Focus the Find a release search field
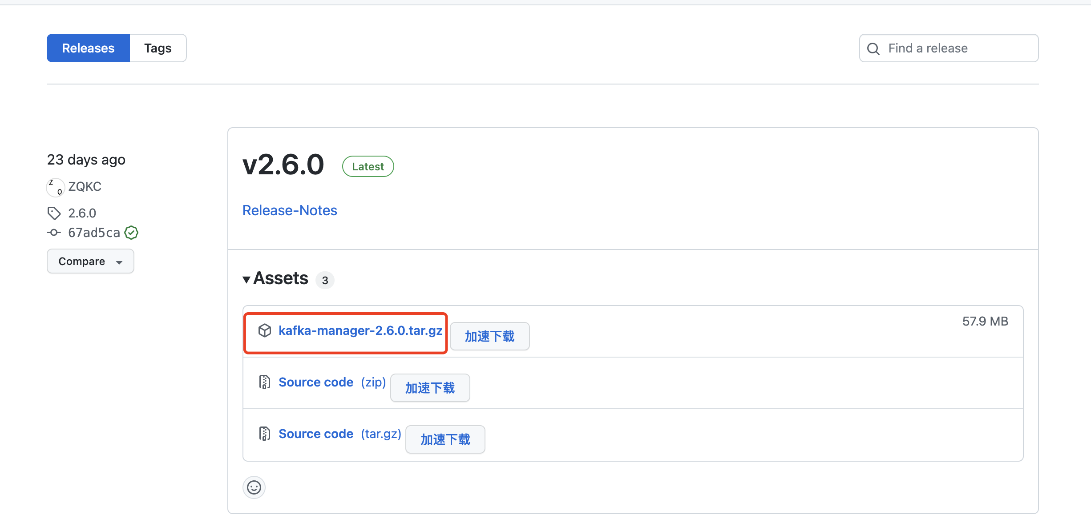This screenshot has width=1091, height=515. 957,48
